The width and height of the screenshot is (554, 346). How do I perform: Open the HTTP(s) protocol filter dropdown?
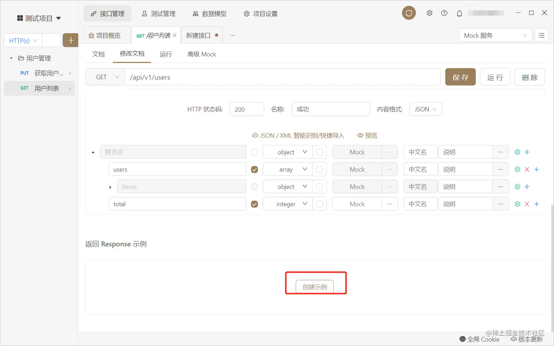[23, 40]
